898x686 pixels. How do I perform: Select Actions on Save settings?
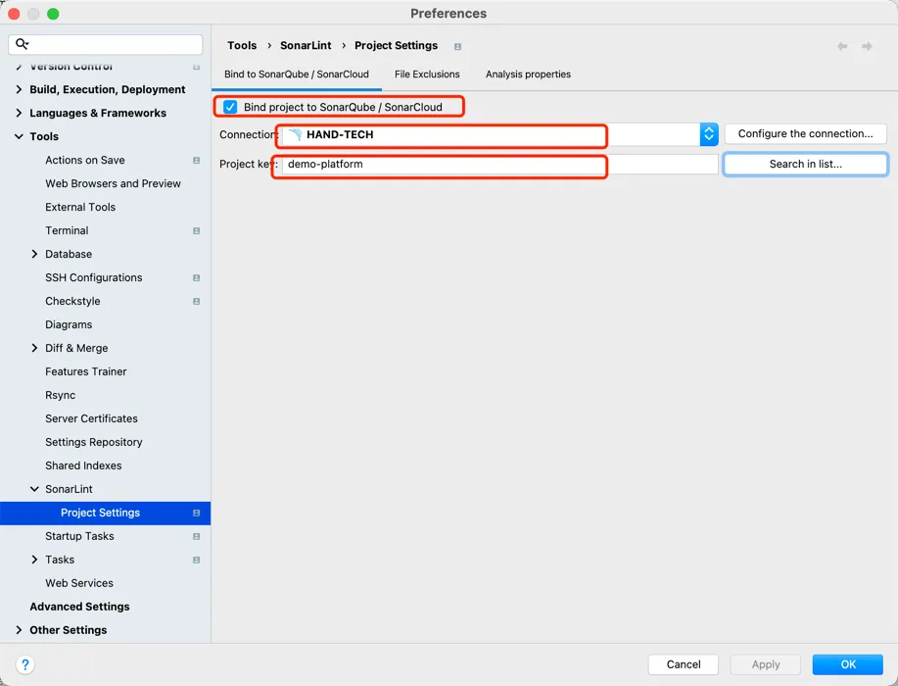click(x=85, y=160)
